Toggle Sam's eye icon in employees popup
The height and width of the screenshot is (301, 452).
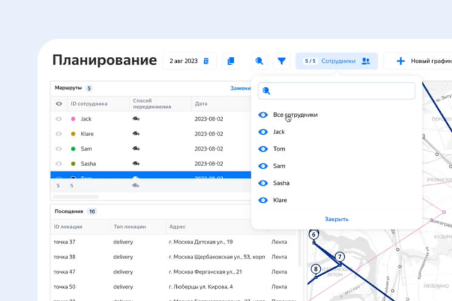tap(263, 166)
